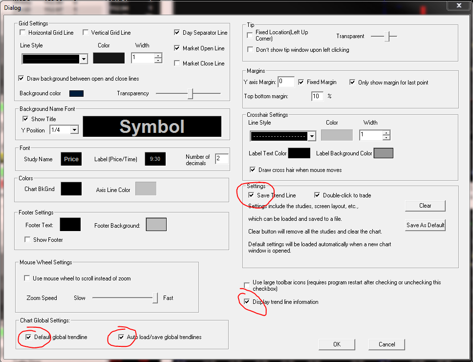Viewport: 473px width, 362px height.
Task: Select the Label Background Color swatch
Action: pos(383,153)
